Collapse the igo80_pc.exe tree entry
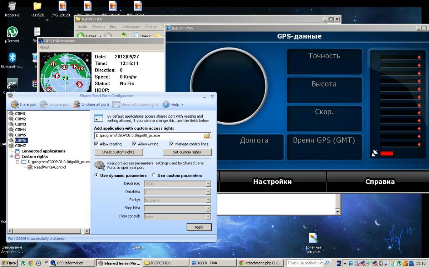429x268 pixels. [18, 162]
